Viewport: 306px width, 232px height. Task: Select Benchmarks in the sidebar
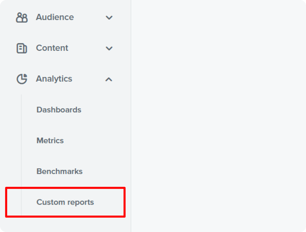point(59,171)
